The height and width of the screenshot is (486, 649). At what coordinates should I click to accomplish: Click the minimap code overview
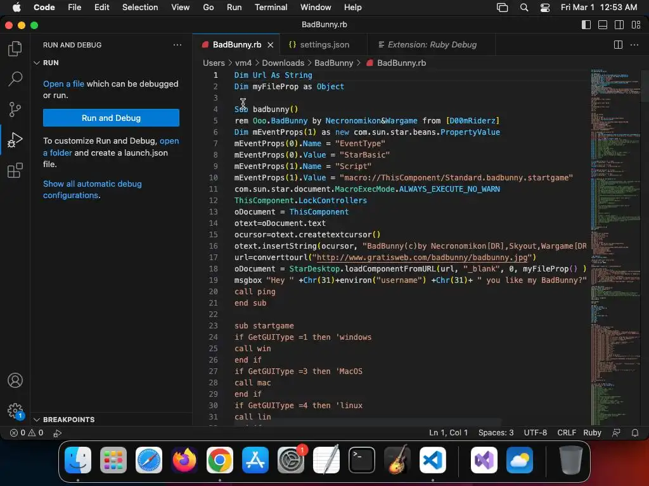pyautogui.click(x=615, y=247)
